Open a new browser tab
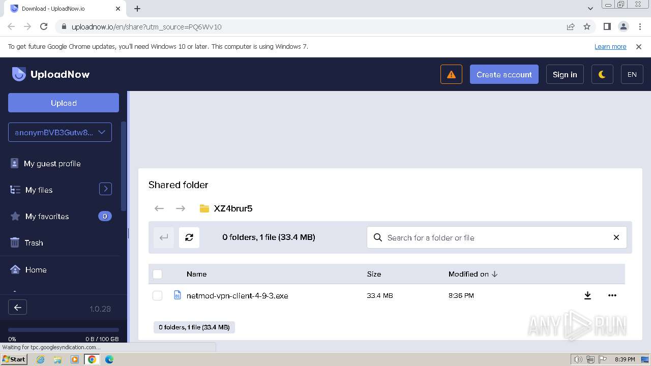651x366 pixels. click(x=137, y=9)
